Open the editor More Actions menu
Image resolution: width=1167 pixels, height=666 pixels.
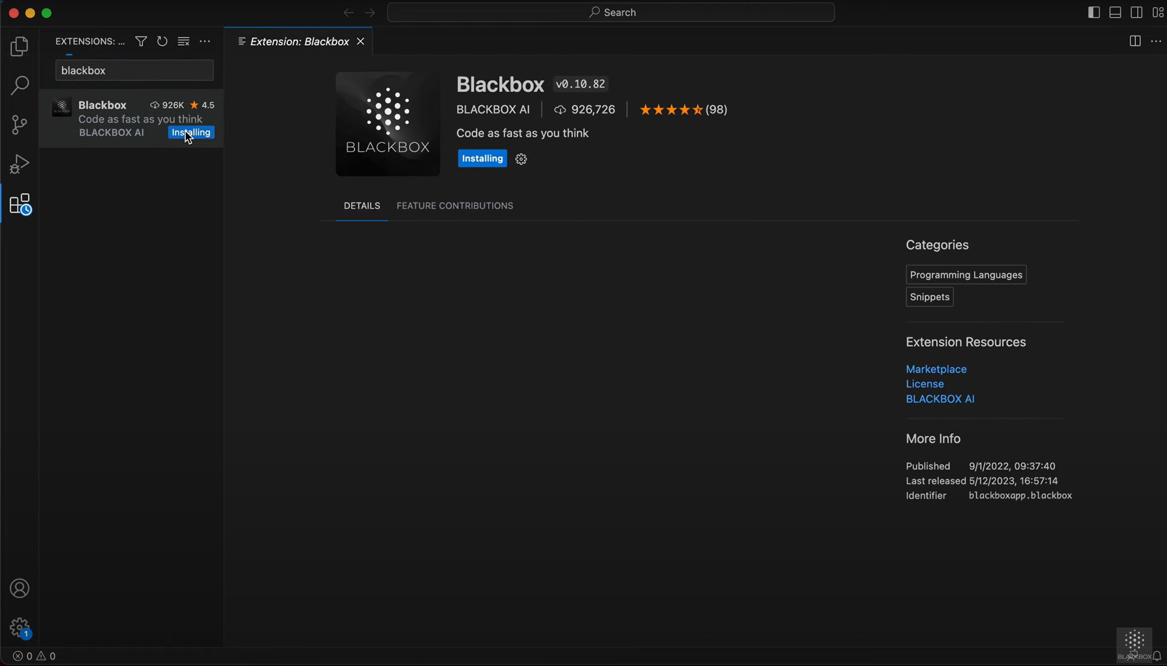[1157, 41]
